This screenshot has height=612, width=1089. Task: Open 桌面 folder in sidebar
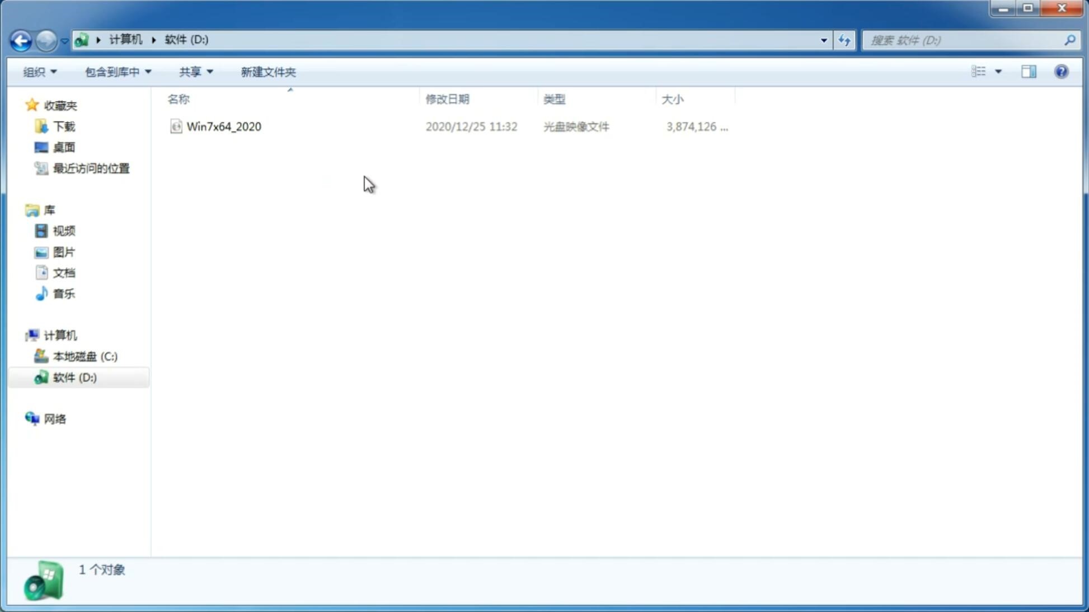64,147
